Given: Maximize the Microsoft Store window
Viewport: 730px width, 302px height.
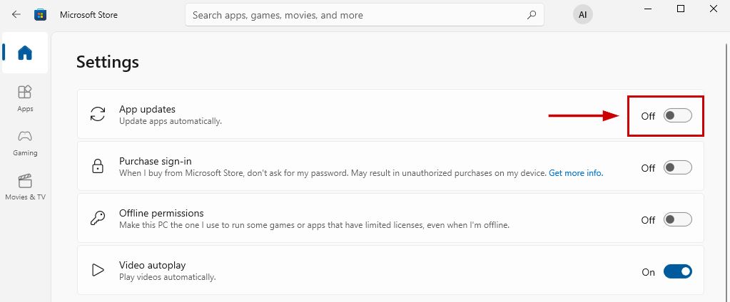Looking at the screenshot, I should click(x=681, y=9).
